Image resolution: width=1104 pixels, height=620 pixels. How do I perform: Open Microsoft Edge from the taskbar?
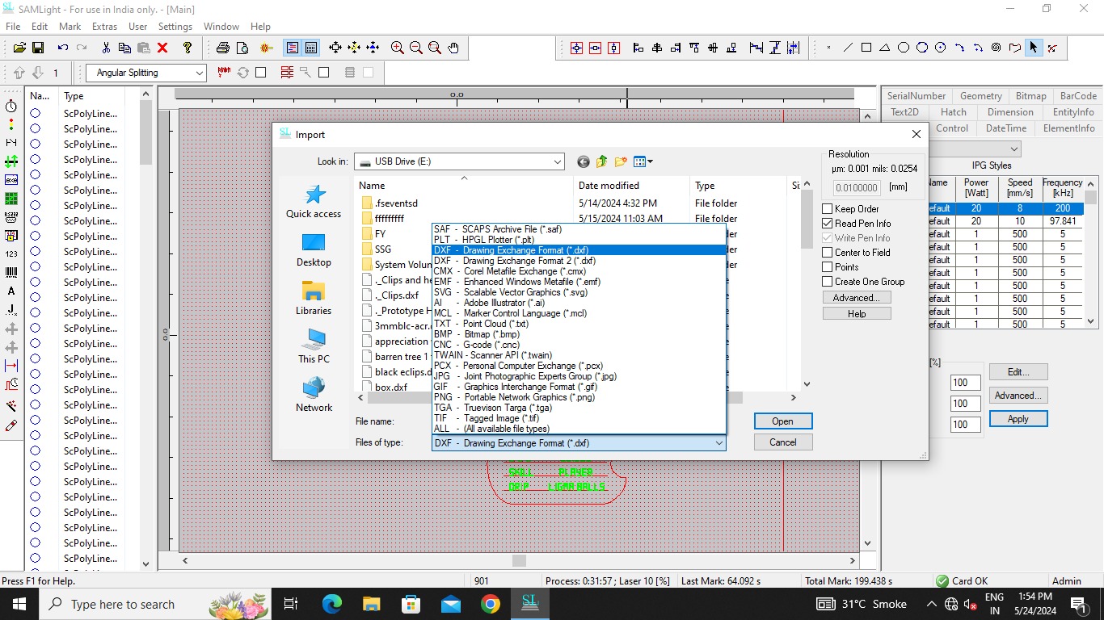click(331, 604)
